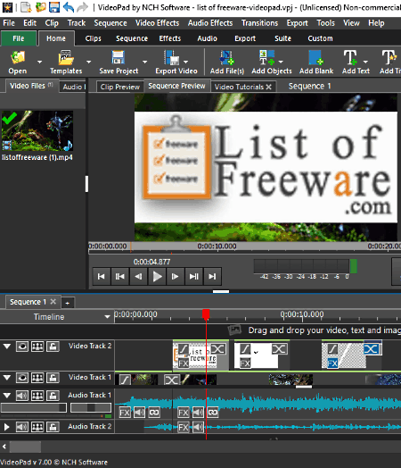The width and height of the screenshot is (401, 468).
Task: Switch to Clips ribbon tab
Action: (x=94, y=38)
